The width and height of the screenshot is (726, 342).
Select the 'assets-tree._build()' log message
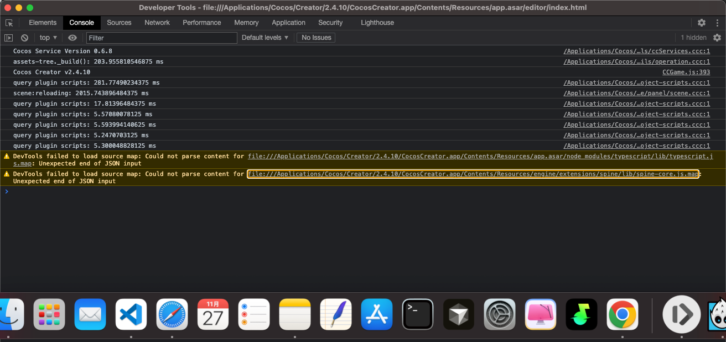click(88, 61)
